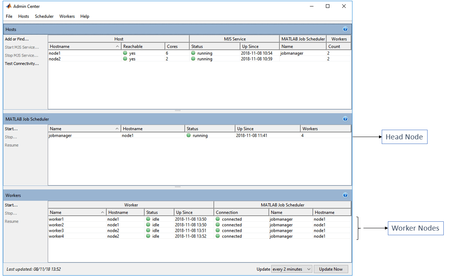Image resolution: width=458 pixels, height=276 pixels.
Task: Open the Scheduler menu
Action: (x=44, y=16)
